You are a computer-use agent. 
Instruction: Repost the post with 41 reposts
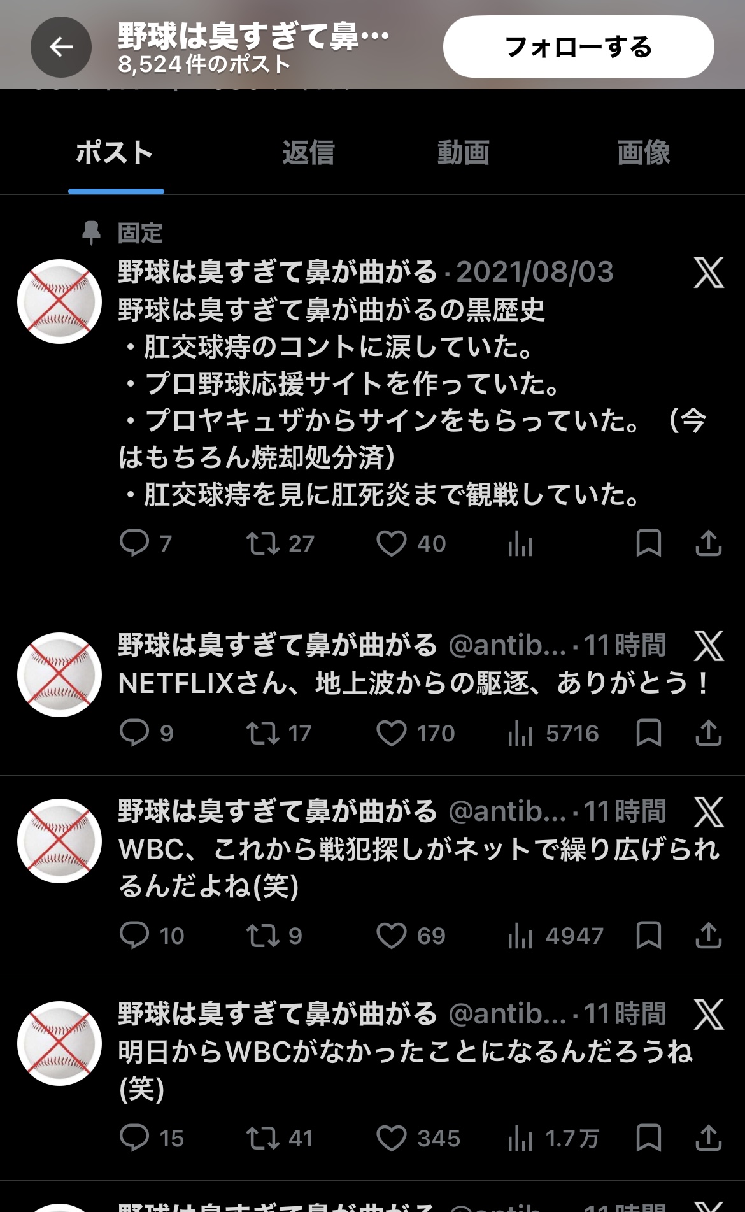(263, 1138)
